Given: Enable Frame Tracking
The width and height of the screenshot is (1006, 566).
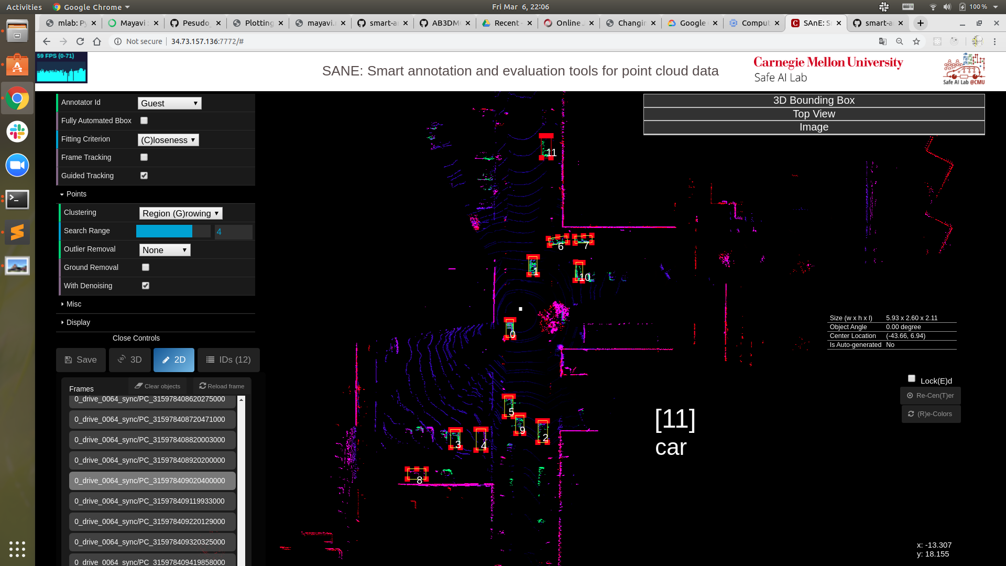Looking at the screenshot, I should pyautogui.click(x=144, y=157).
